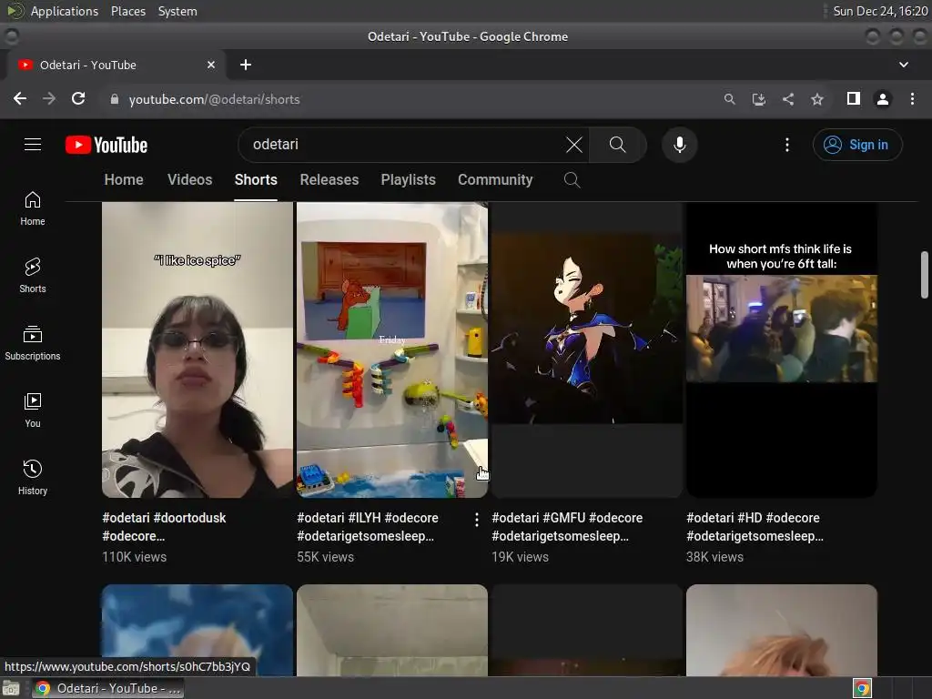Open the "i like ice spice" short thumbnail
The image size is (932, 699).
pos(198,350)
